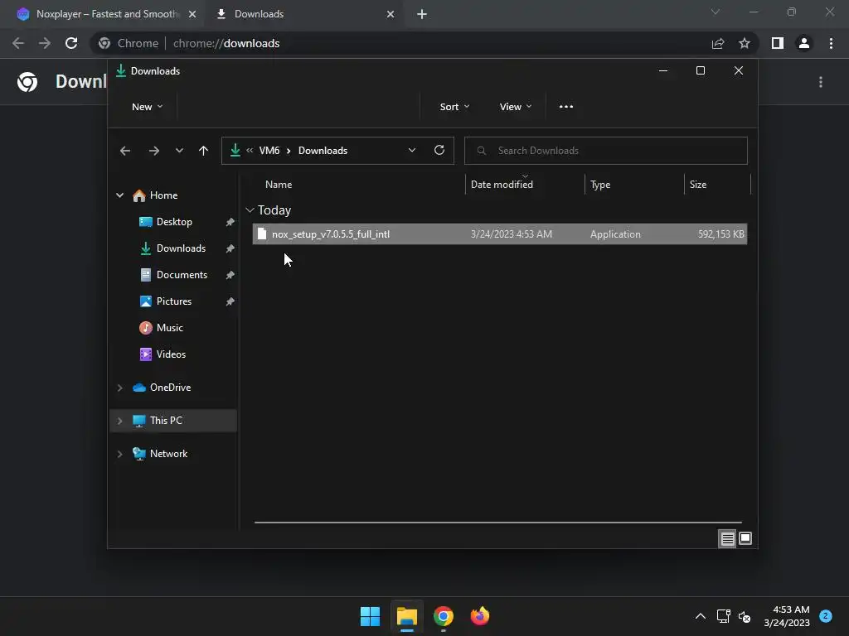This screenshot has width=849, height=636.
Task: Go up one folder level
Action: point(203,151)
